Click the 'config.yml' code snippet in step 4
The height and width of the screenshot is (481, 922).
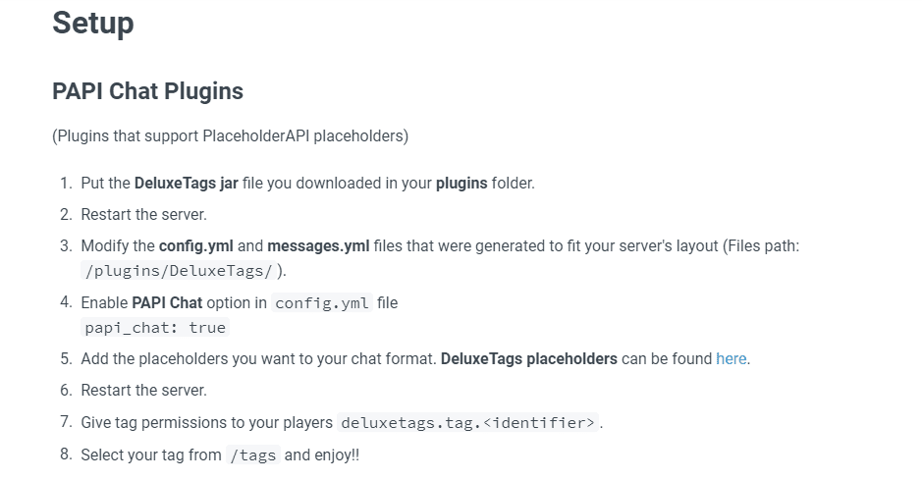click(322, 302)
